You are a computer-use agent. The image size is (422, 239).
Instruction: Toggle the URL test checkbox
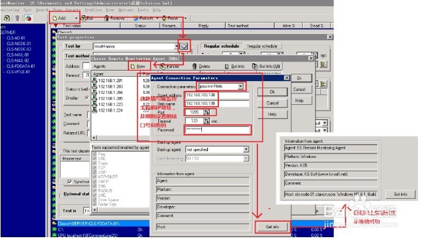click(94, 159)
